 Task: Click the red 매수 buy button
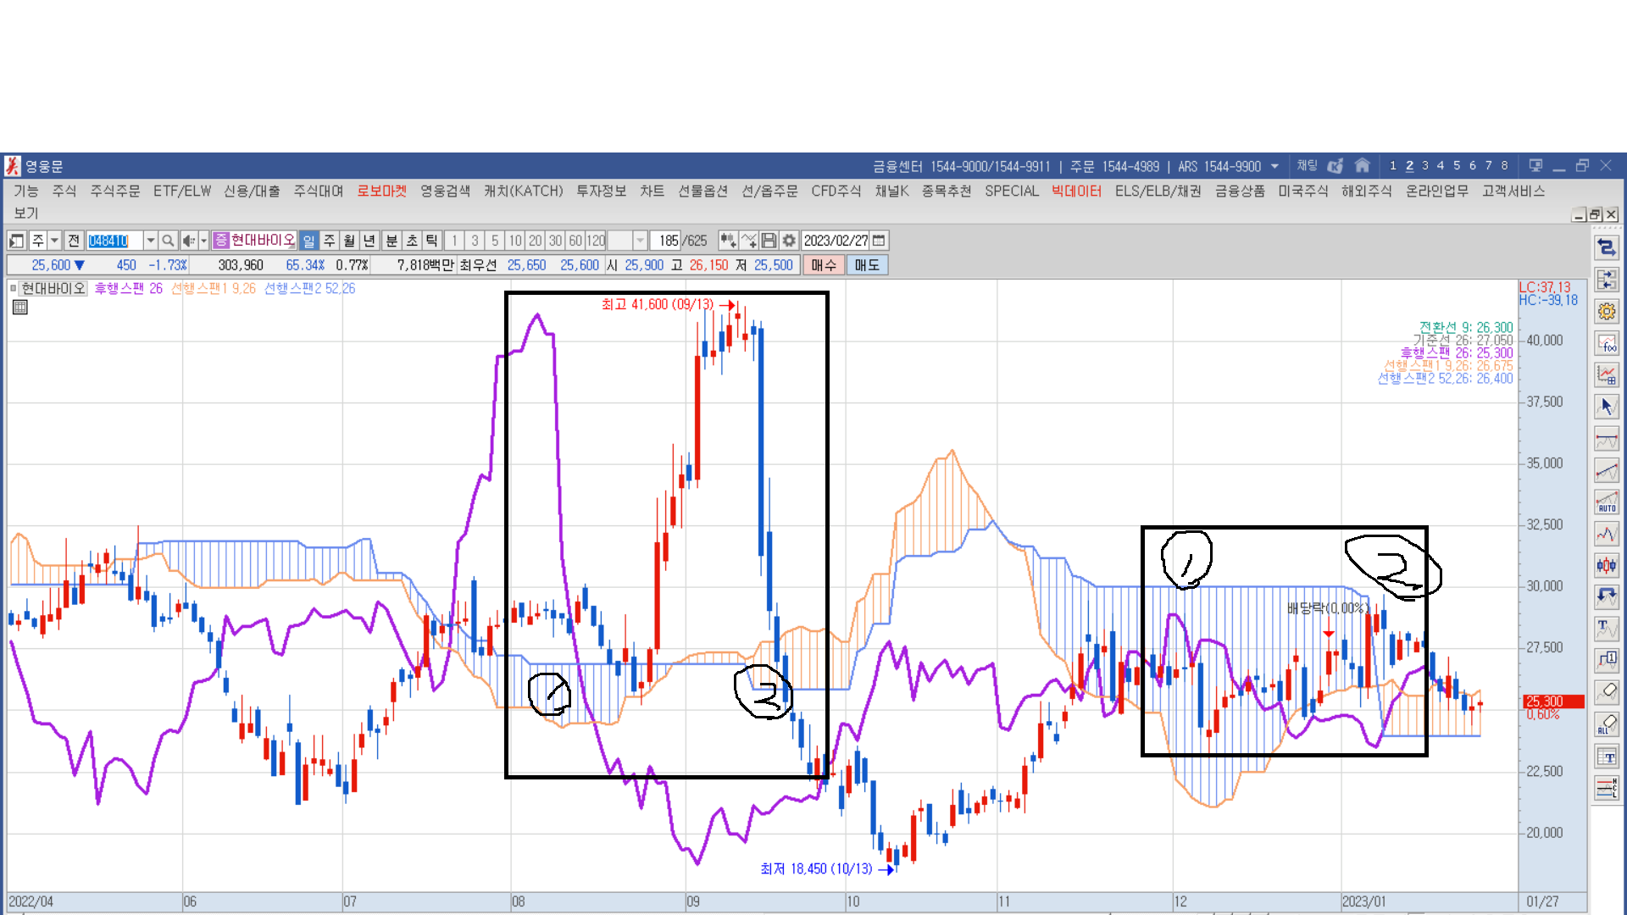pos(823,265)
